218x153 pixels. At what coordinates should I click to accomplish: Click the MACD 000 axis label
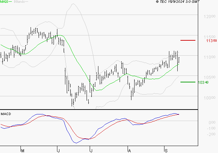212,122
